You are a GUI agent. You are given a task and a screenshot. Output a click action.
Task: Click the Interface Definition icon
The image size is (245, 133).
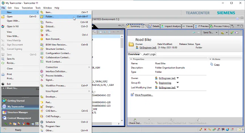[42, 71]
